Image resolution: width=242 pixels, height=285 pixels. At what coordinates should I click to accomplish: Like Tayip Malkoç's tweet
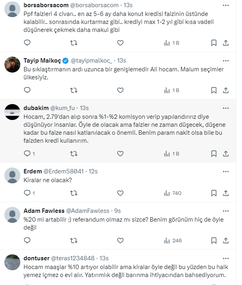(120, 90)
